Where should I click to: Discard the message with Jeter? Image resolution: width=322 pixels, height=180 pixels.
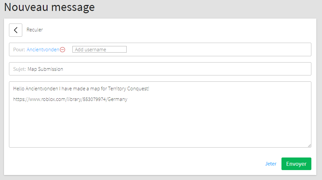pos(270,164)
